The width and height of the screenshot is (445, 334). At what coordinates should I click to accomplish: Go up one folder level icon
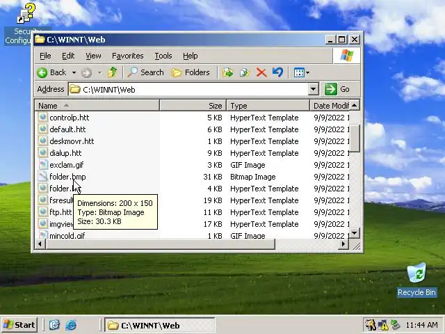pos(113,72)
